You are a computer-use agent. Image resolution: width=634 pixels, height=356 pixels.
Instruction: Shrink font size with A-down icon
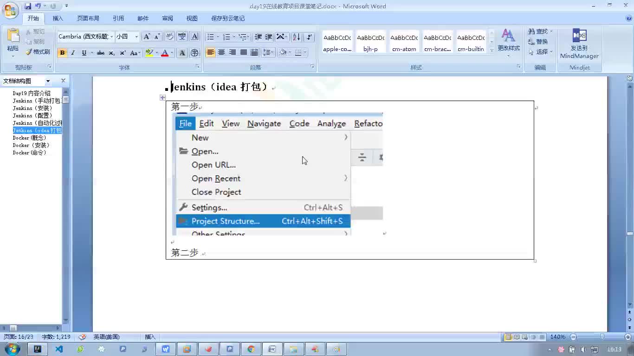coord(157,37)
